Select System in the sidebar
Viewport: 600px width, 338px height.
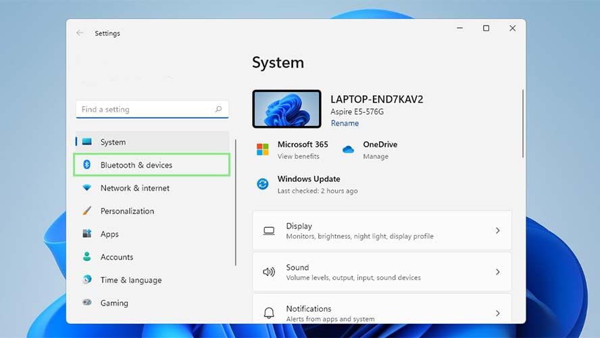153,142
